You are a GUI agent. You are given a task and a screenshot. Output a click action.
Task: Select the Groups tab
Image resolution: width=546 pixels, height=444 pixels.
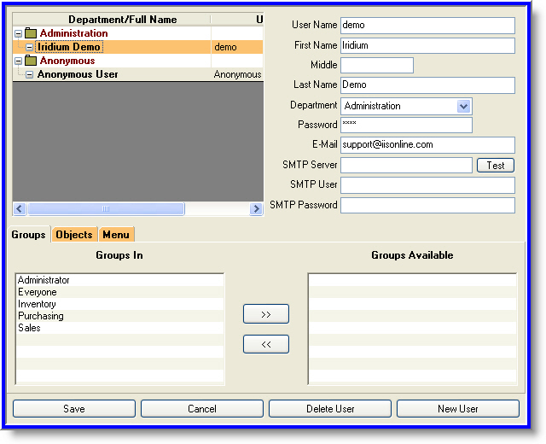point(28,235)
